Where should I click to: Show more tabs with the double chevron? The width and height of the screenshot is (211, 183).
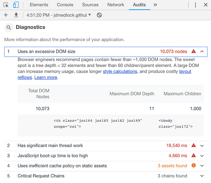(x=155, y=5)
